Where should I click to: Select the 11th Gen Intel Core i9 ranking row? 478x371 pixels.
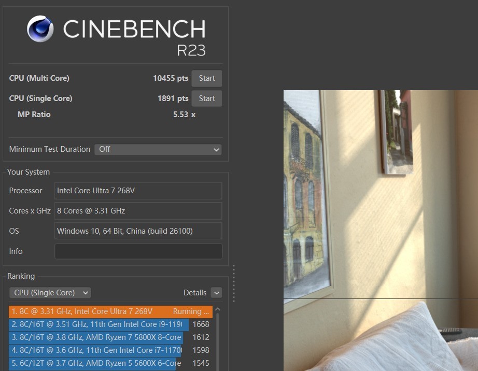pos(110,324)
